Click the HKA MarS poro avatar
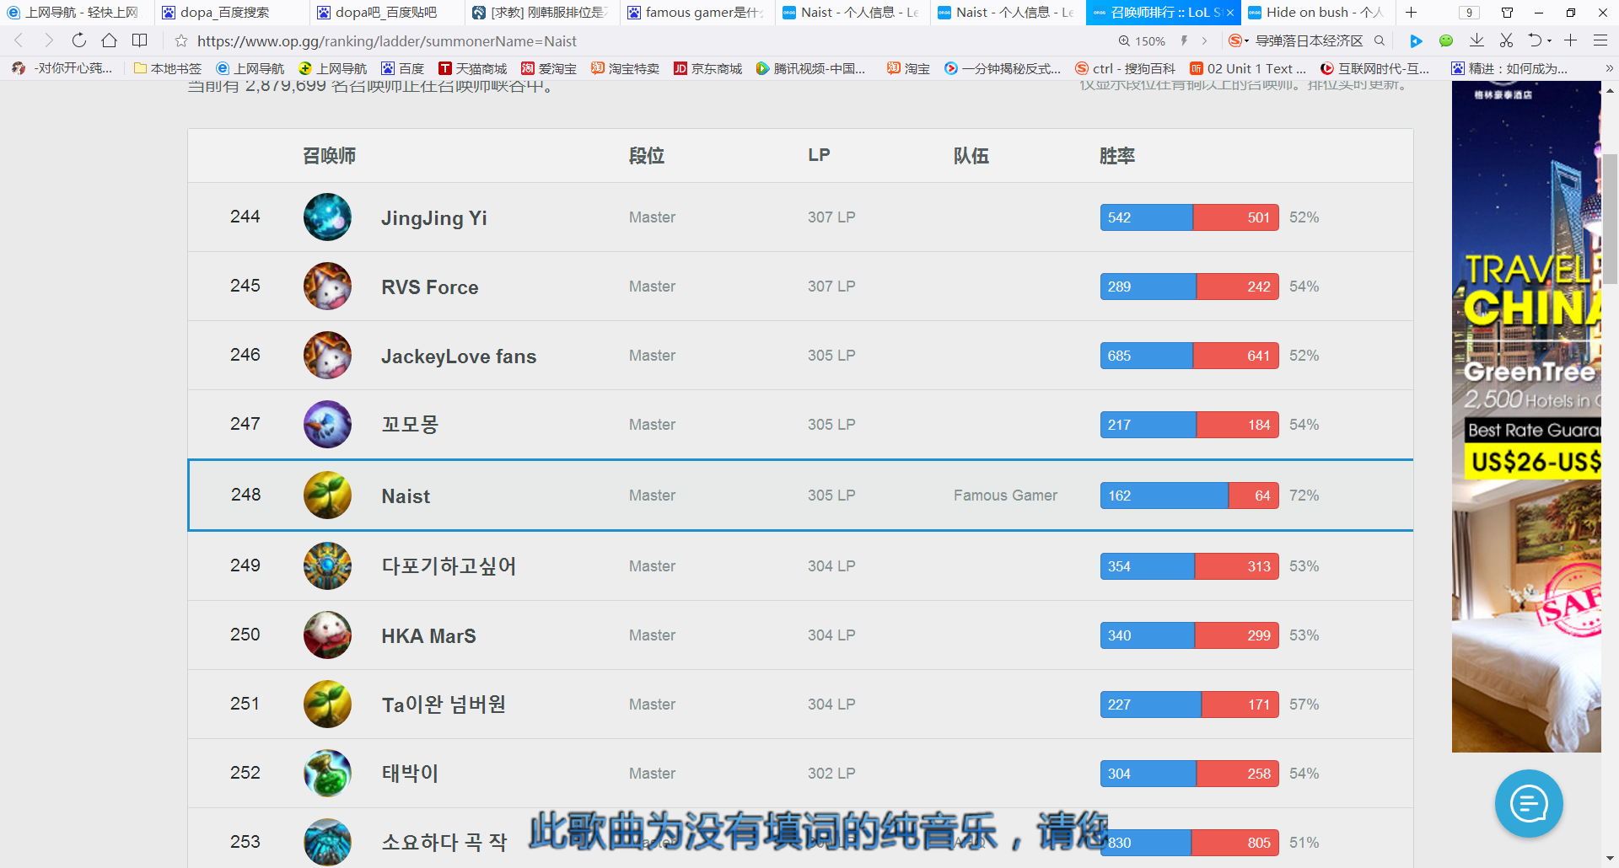 pyautogui.click(x=327, y=635)
